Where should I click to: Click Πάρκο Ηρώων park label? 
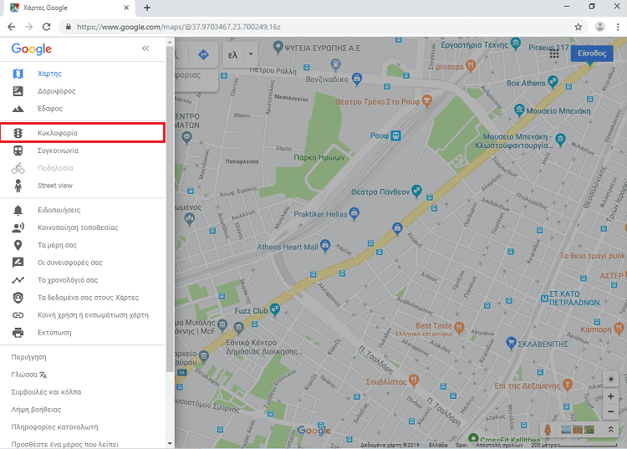319,157
